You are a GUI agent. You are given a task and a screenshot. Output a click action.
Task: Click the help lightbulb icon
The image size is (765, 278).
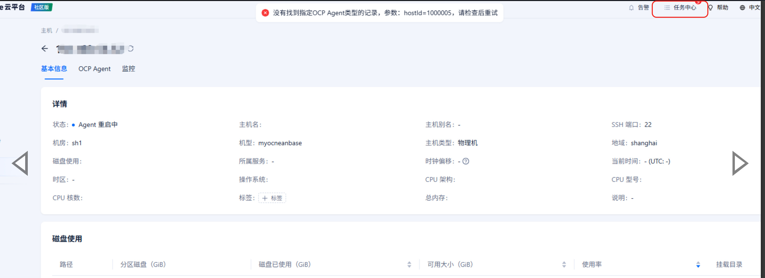710,8
